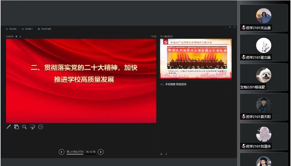Screen dimensions: 291x166
Task: Select participant 药学2101关丛茵 video tile
Action: pos(264,18)
